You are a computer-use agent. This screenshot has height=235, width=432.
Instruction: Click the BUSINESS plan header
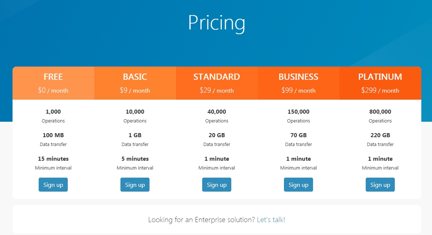point(298,77)
